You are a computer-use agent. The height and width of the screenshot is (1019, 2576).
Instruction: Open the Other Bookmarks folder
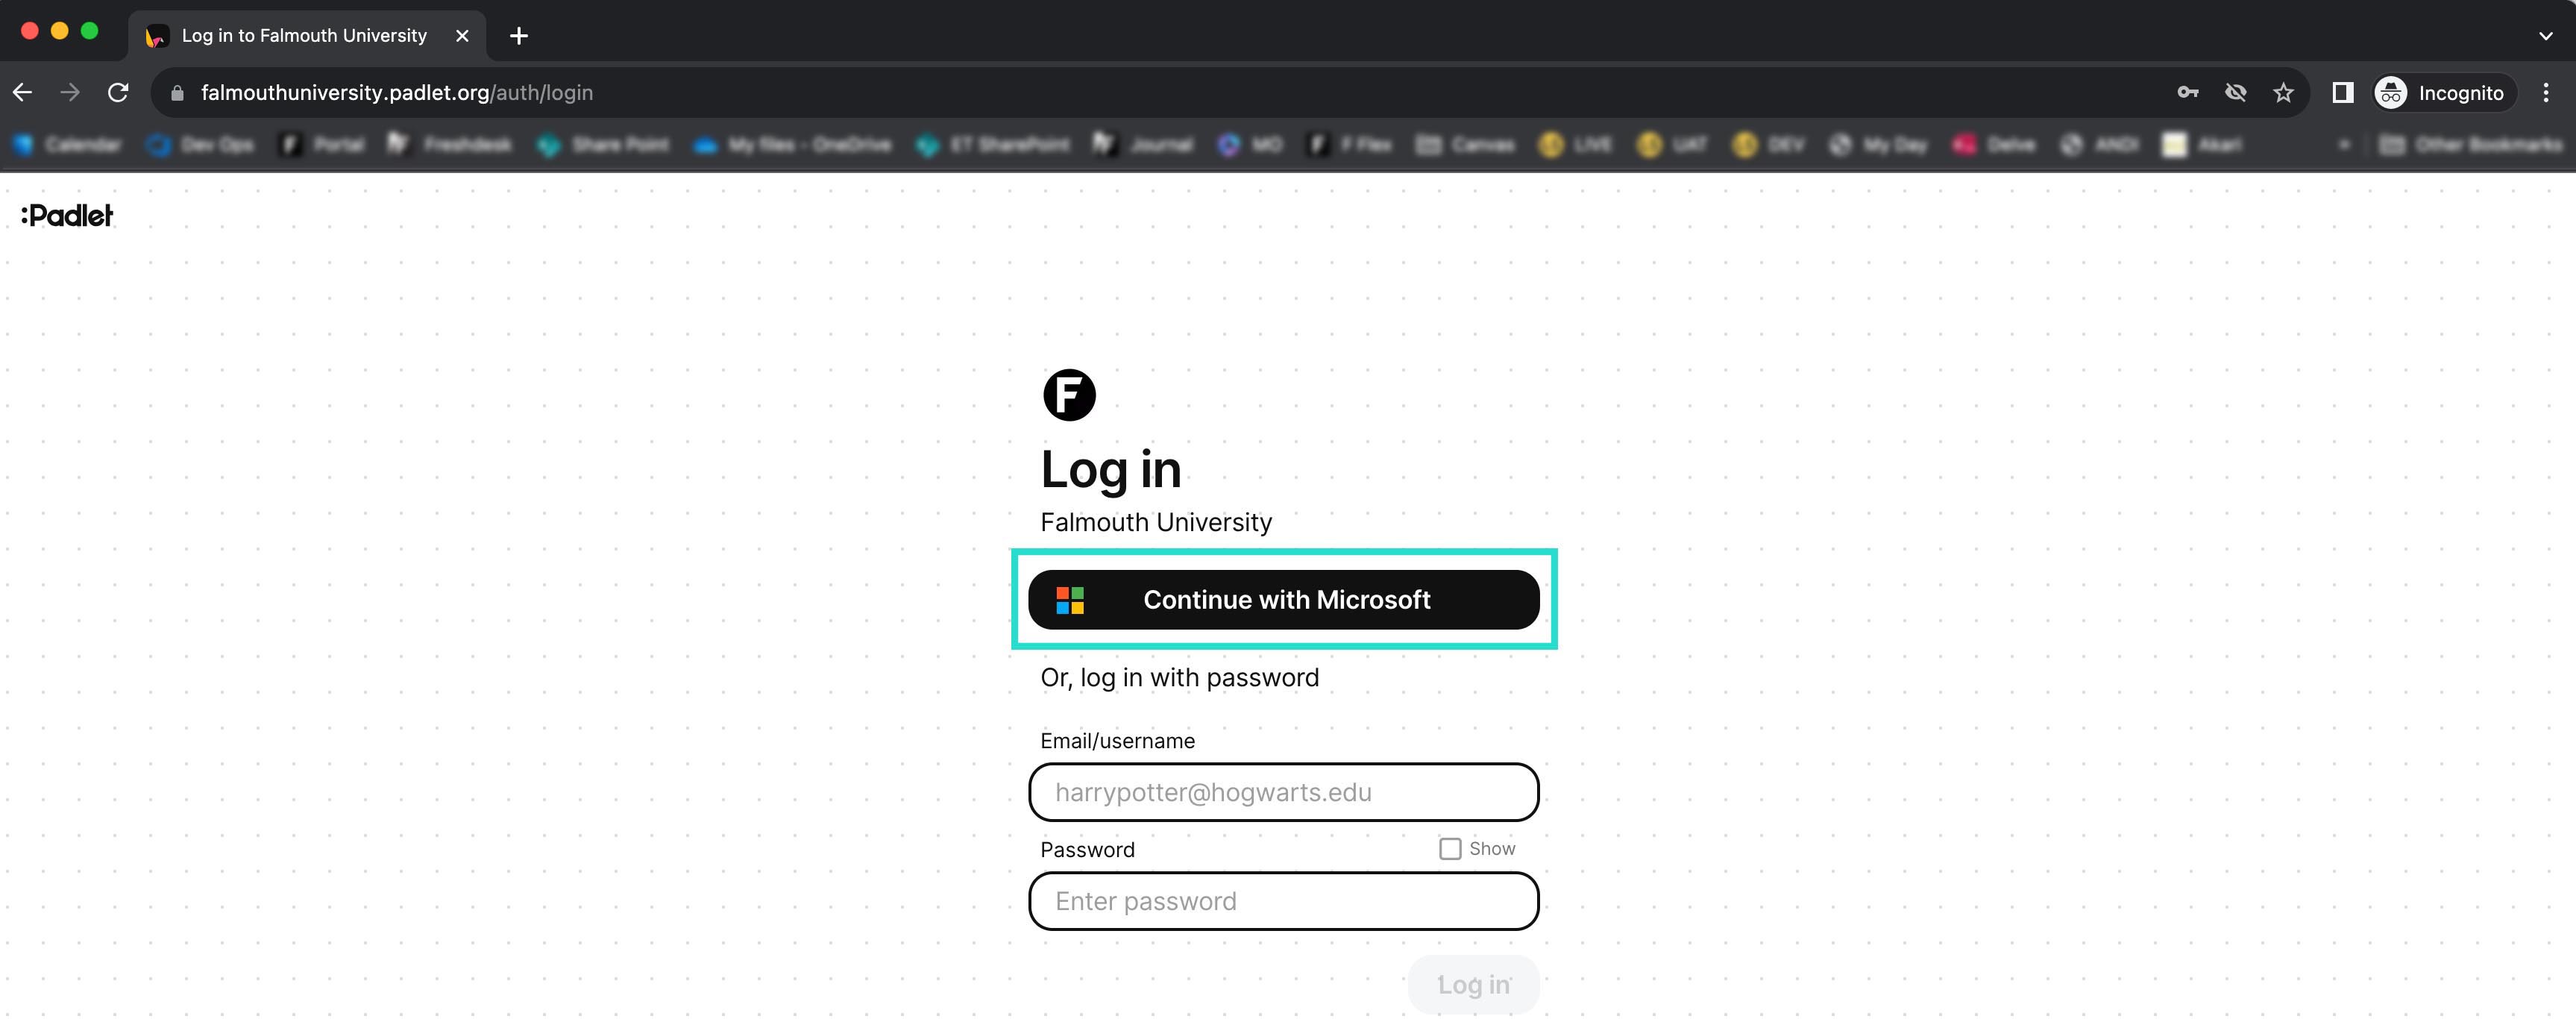2471,145
